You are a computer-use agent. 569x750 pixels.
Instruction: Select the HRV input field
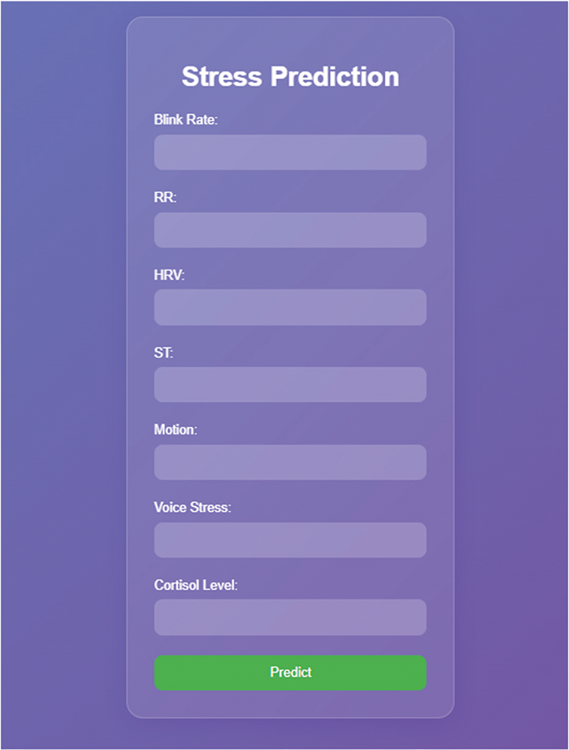tap(290, 307)
